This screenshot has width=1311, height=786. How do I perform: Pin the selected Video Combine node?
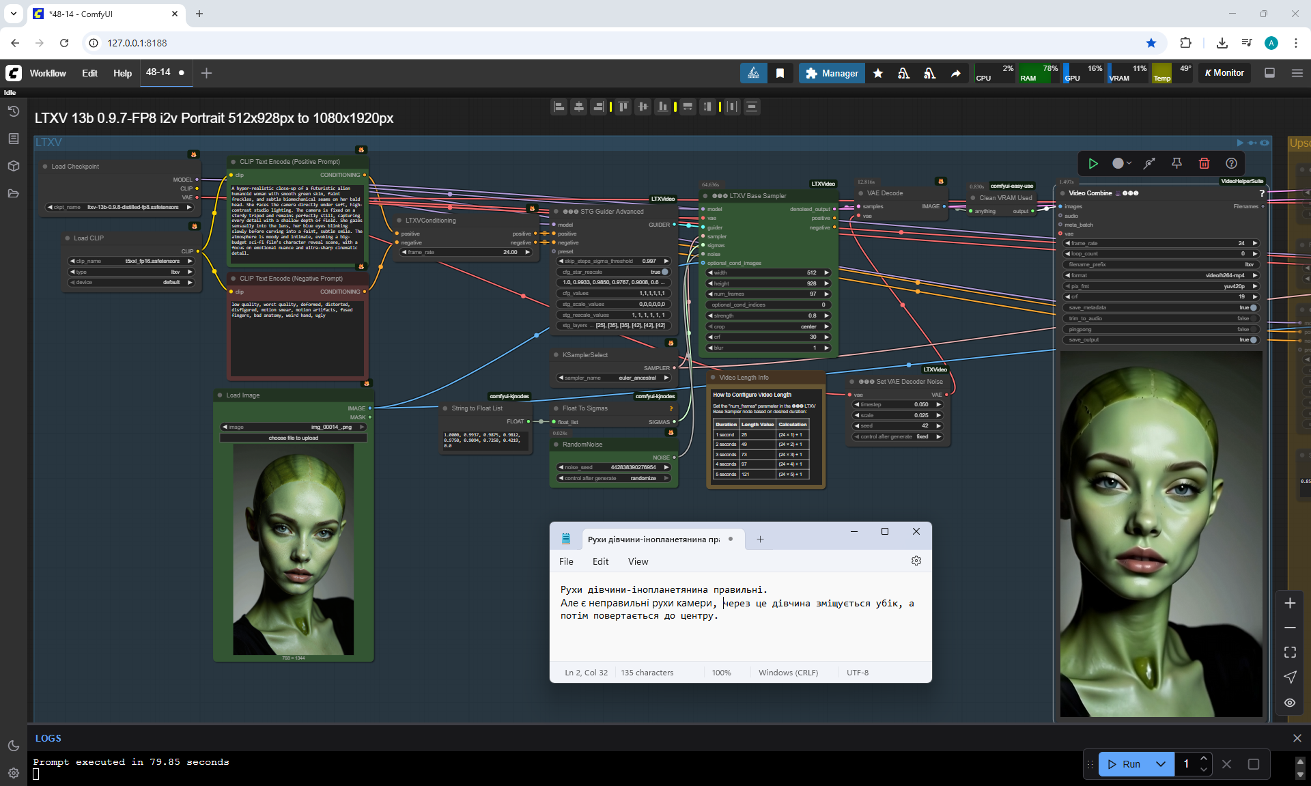(1176, 163)
